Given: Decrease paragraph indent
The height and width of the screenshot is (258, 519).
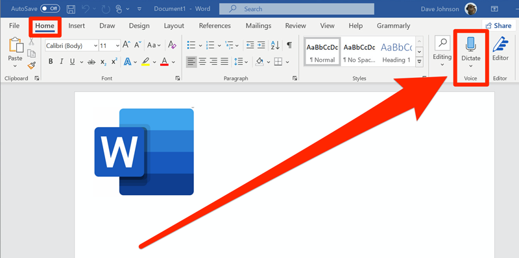Looking at the screenshot, I should click(250, 45).
